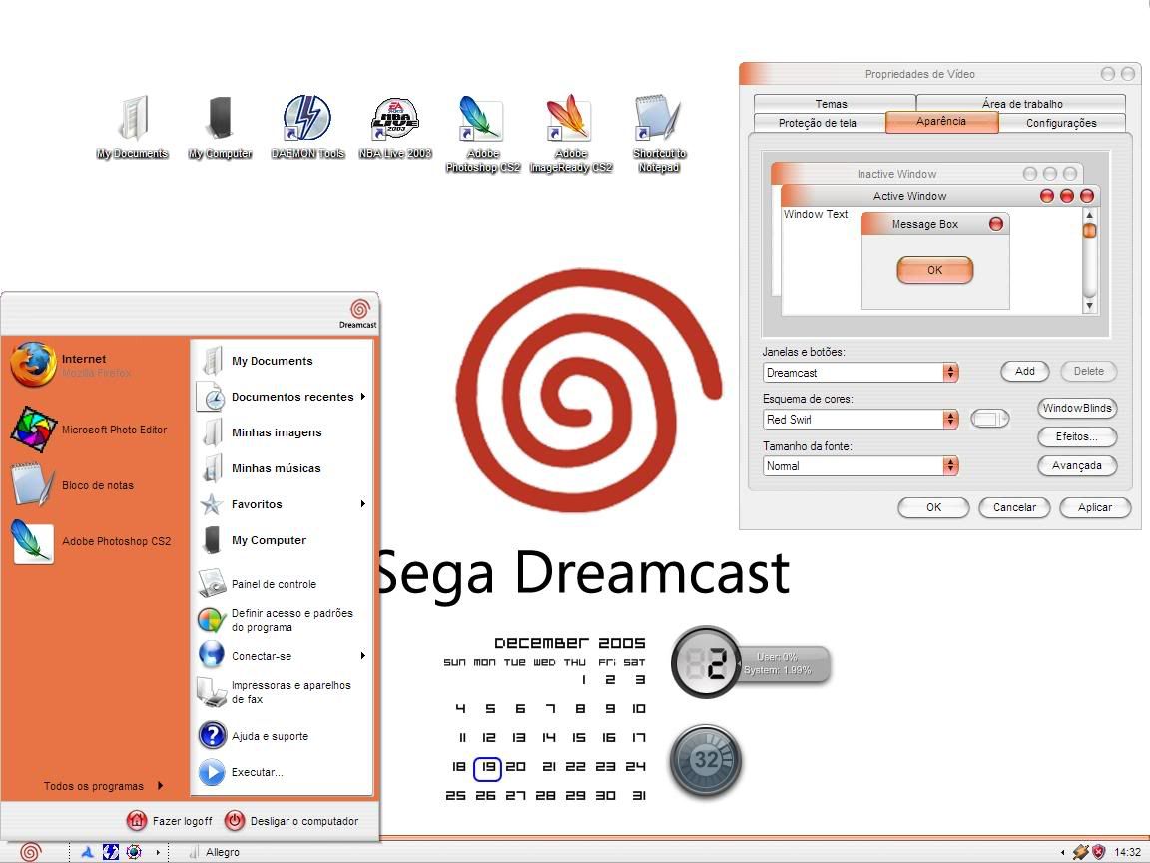This screenshot has height=863, width=1150.
Task: Click Fazer logoff in the Start menu
Action: (170, 820)
